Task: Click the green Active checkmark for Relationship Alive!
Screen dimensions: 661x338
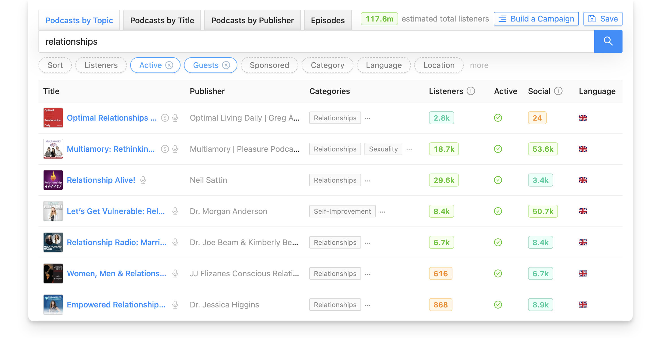Action: [498, 180]
